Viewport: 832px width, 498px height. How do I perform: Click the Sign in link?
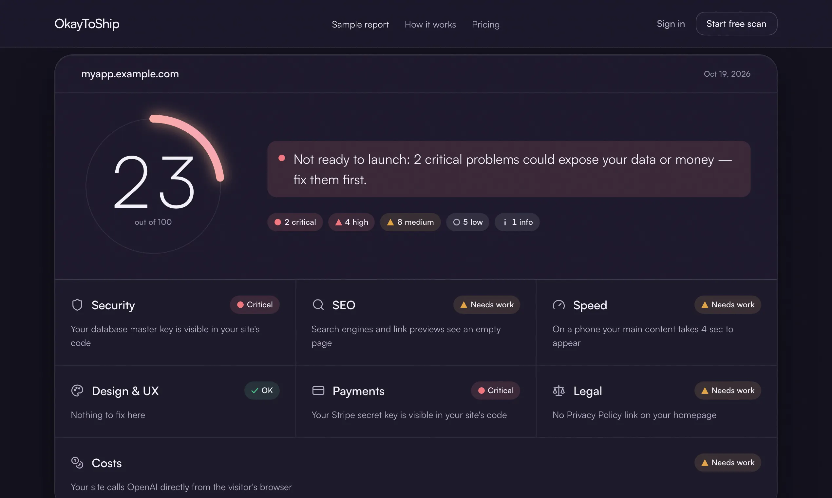tap(670, 24)
